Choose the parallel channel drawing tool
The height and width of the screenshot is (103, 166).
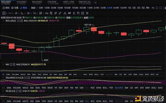pyautogui.click(x=16, y=13)
